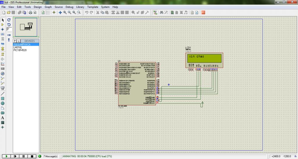Click the Print icon in toolbar
The image size is (298, 159).
pos(30,13)
